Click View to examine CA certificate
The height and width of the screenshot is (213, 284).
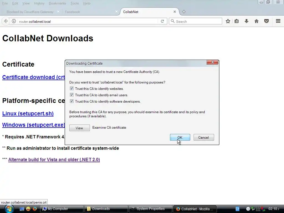(79, 128)
